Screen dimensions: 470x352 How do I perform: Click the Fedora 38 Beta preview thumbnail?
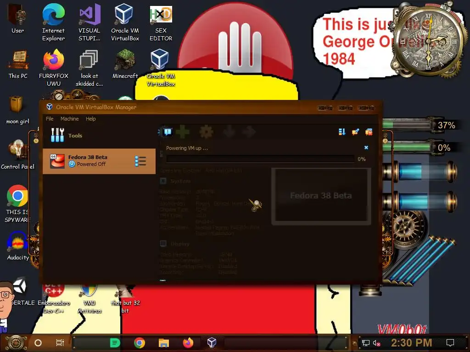tap(321, 196)
